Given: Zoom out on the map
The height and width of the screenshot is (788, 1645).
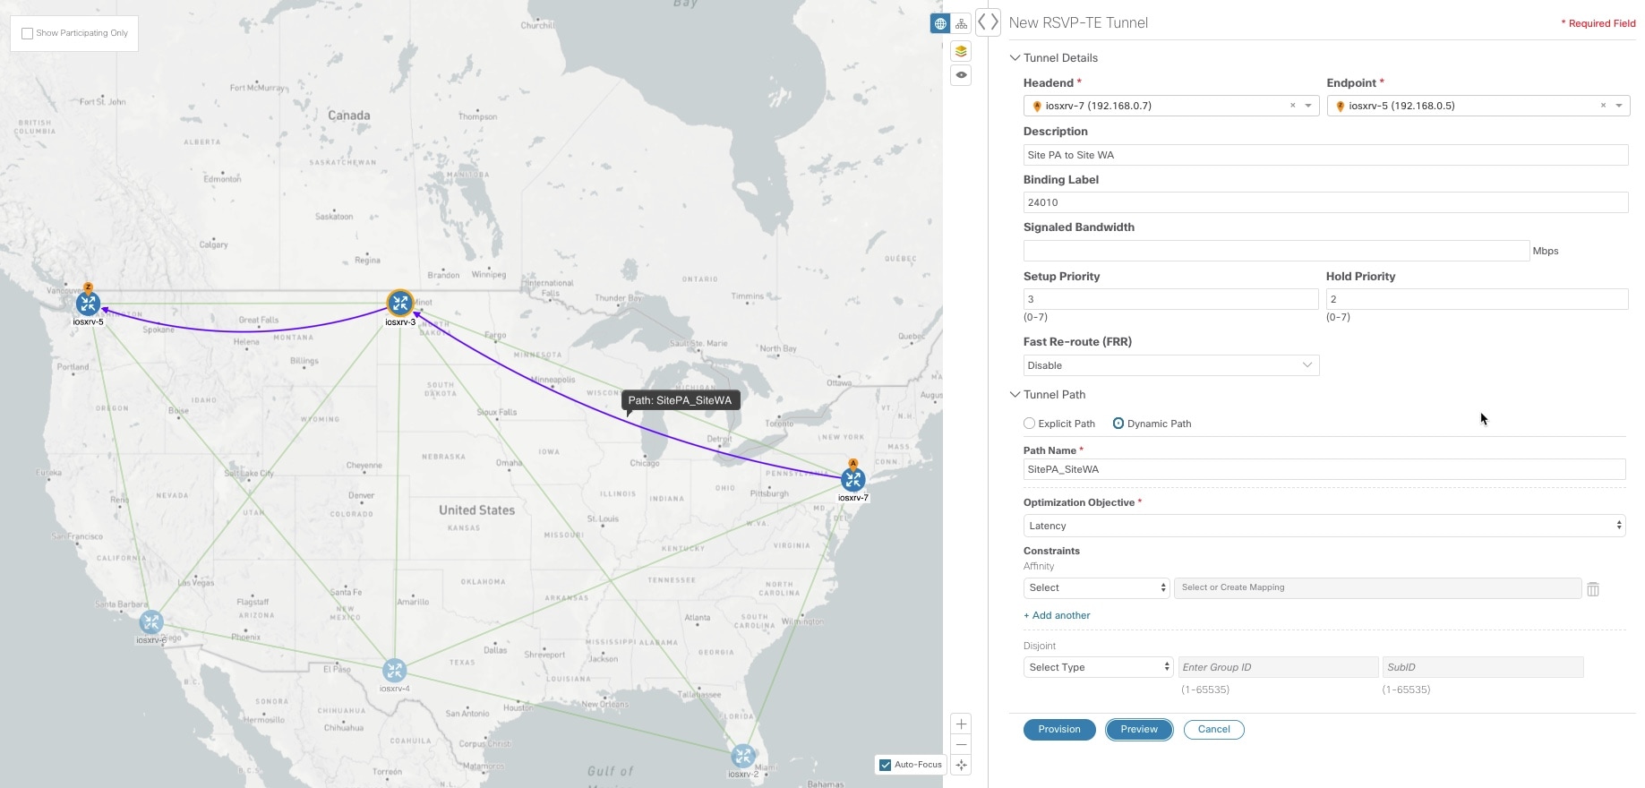Looking at the screenshot, I should click(x=961, y=744).
